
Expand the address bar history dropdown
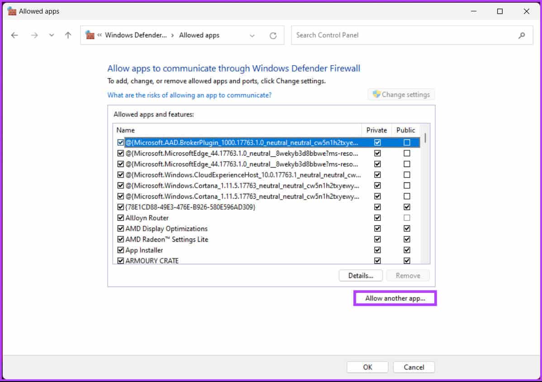(252, 36)
